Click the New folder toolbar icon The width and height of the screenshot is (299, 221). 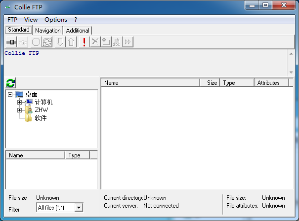pyautogui.click(x=106, y=42)
